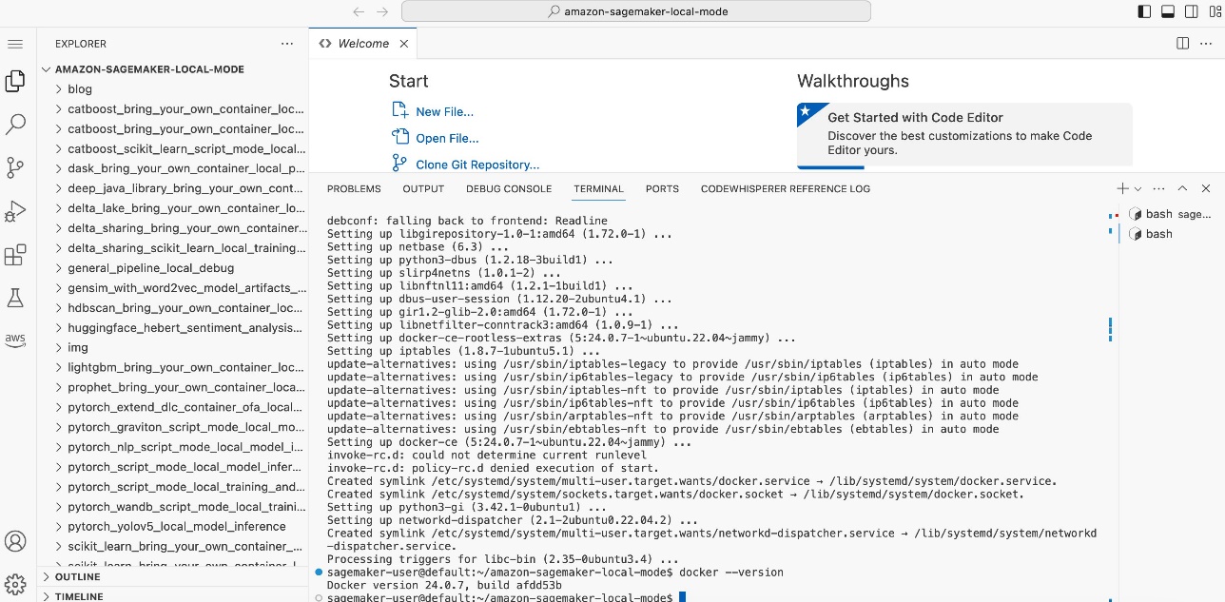Open the Run and Debug view
Viewport: 1225px width, 602px height.
tap(15, 211)
